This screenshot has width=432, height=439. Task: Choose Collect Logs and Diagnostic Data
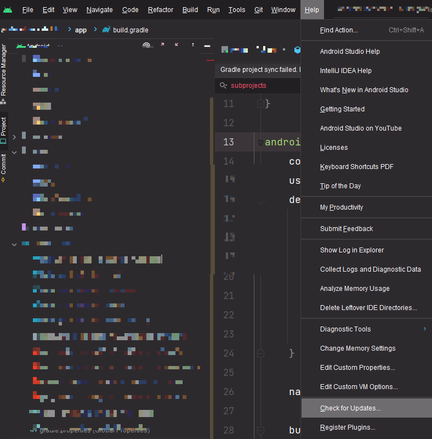click(x=367, y=269)
